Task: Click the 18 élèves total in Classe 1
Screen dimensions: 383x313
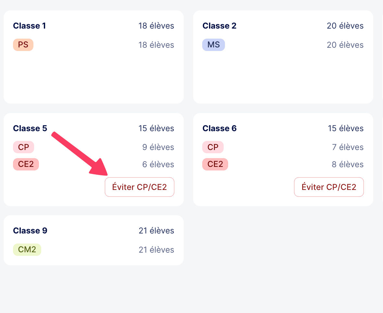Action: tap(156, 26)
